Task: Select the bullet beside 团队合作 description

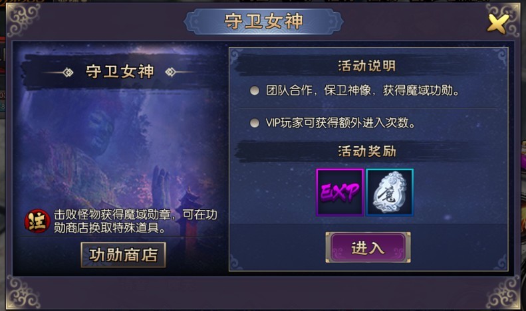Action: pos(255,90)
